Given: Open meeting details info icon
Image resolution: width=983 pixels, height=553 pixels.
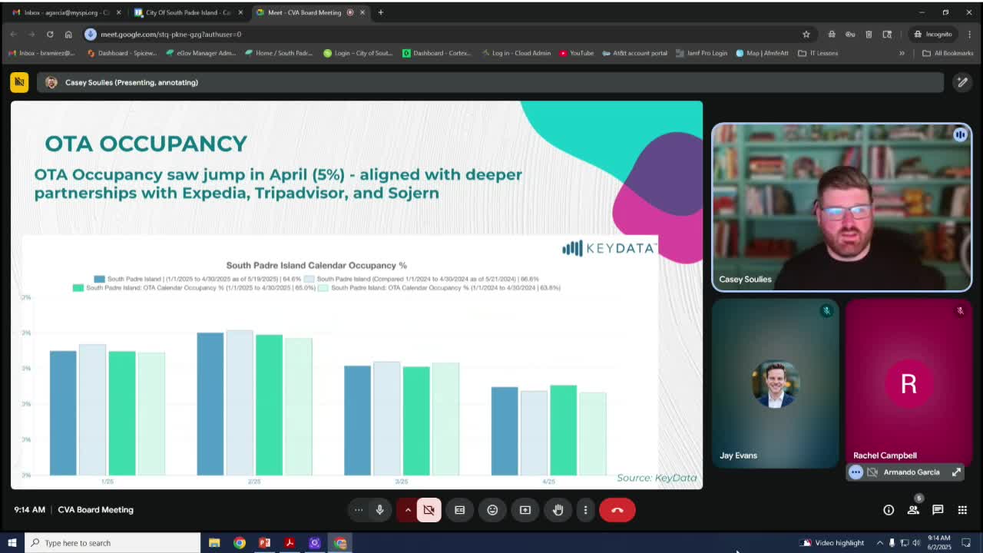Looking at the screenshot, I should pos(889,510).
